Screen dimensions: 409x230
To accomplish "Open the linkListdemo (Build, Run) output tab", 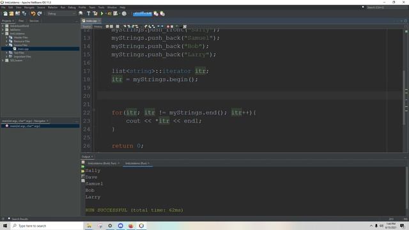I will click(104, 164).
